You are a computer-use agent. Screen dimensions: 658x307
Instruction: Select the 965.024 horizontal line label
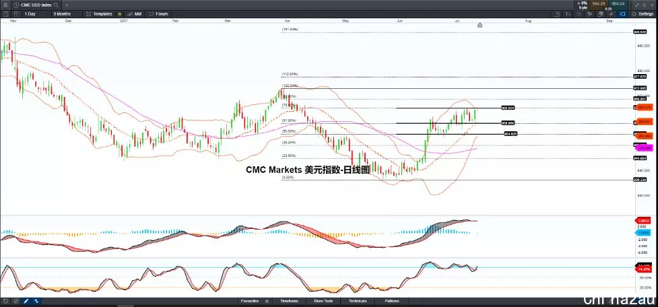pos(508,108)
